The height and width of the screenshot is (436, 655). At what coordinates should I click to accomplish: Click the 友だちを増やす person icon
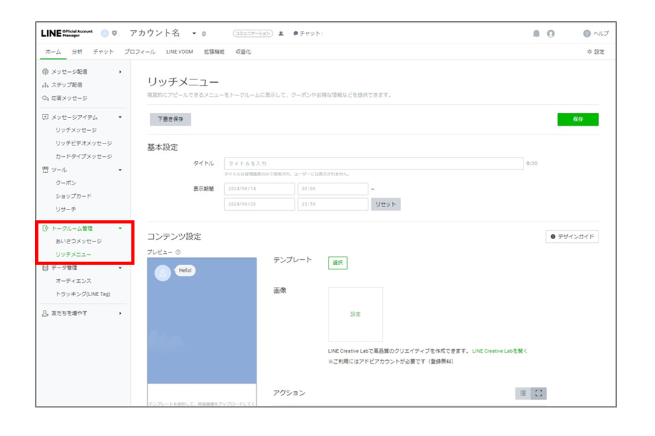45,313
